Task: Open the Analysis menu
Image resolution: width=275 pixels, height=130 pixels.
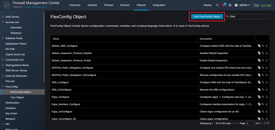Action: pyautogui.click(x=92, y=5)
